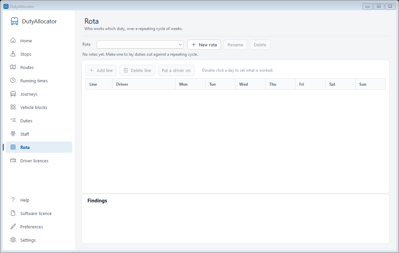Close the DutyAllocator window

click(x=390, y=6)
